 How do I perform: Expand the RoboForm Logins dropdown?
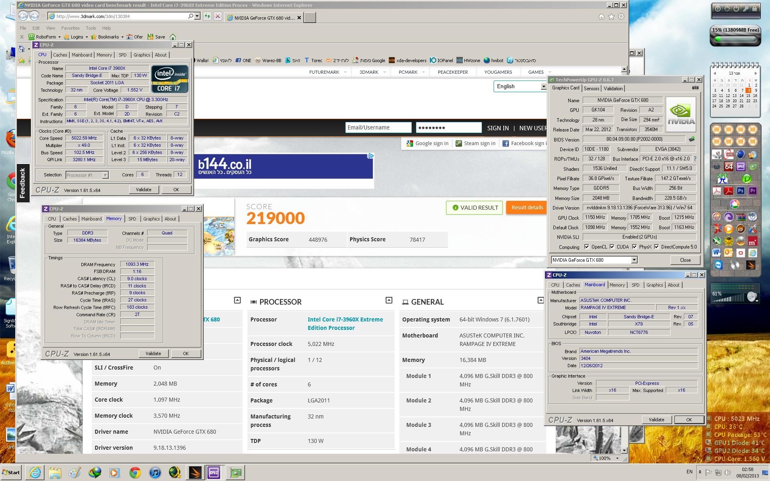point(86,37)
